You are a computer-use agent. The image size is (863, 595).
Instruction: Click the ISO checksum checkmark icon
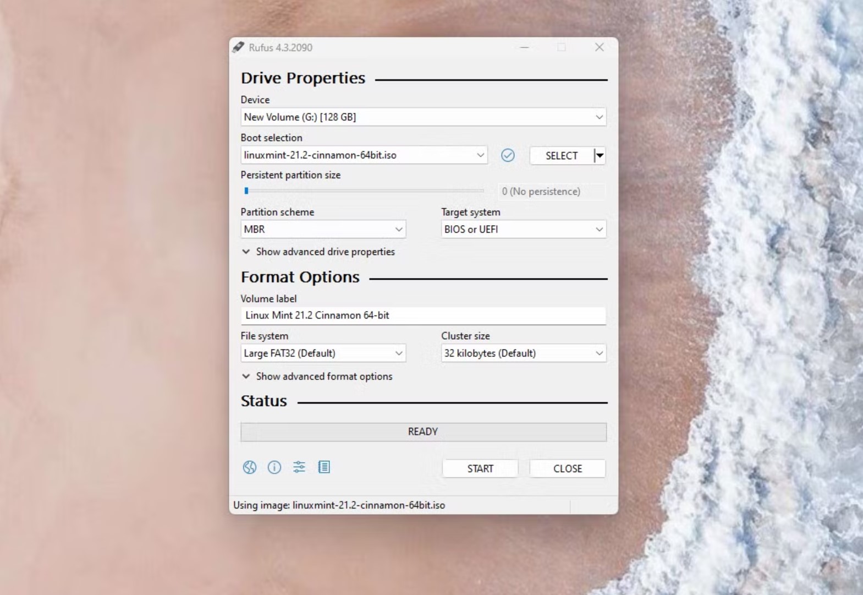click(x=508, y=155)
